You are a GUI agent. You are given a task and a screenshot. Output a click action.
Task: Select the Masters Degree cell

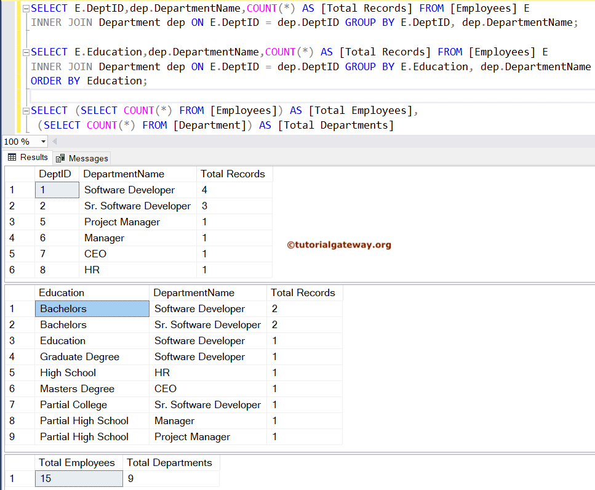[92, 388]
